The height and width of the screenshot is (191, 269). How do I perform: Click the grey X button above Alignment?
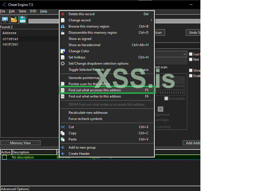tap(161, 109)
